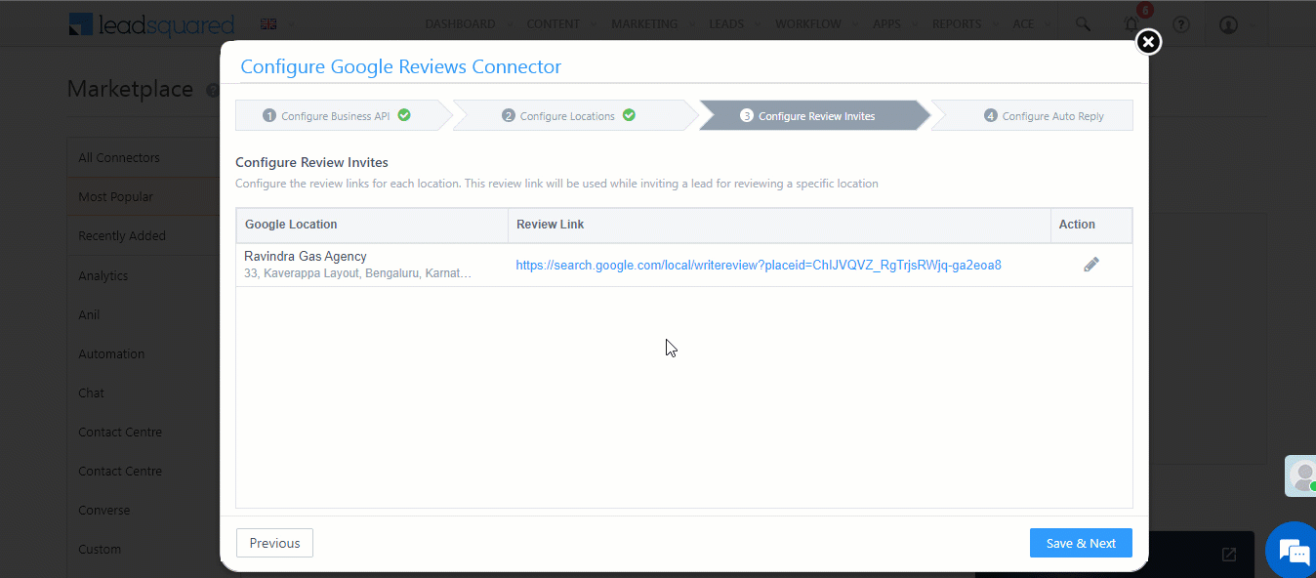The image size is (1316, 578).
Task: Click the Save & Next button
Action: click(x=1080, y=542)
